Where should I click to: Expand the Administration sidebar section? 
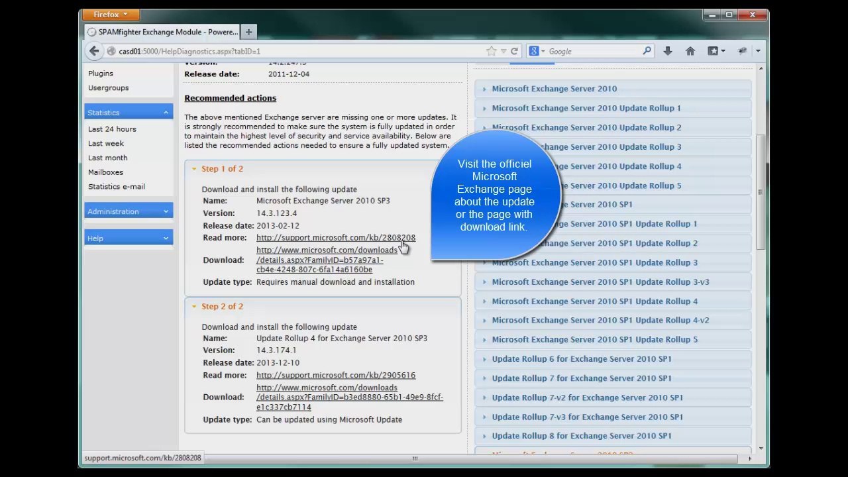click(x=129, y=211)
